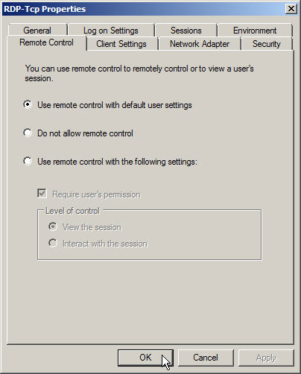Click the Remote Control tab
This screenshot has height=374, width=301.
(x=46, y=42)
